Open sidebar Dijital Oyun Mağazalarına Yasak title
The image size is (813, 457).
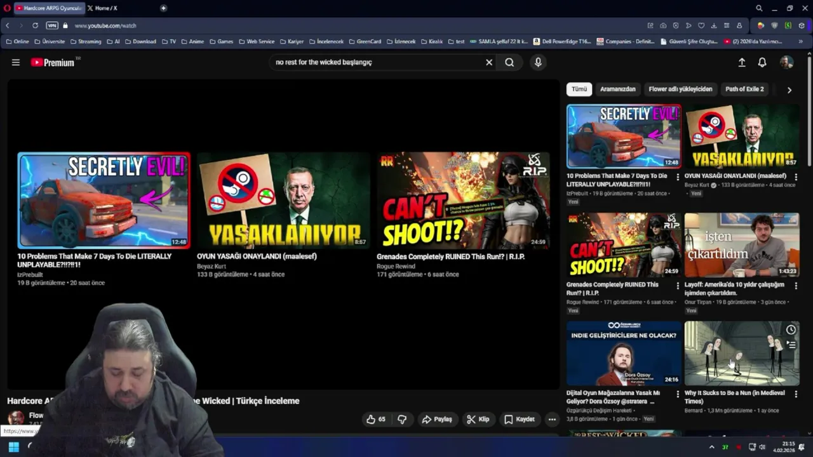(614, 397)
